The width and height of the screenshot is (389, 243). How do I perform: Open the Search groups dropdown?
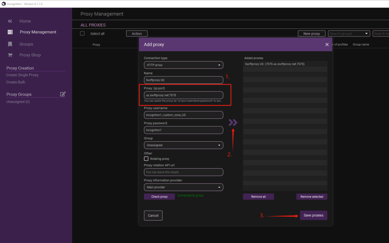tap(349, 33)
